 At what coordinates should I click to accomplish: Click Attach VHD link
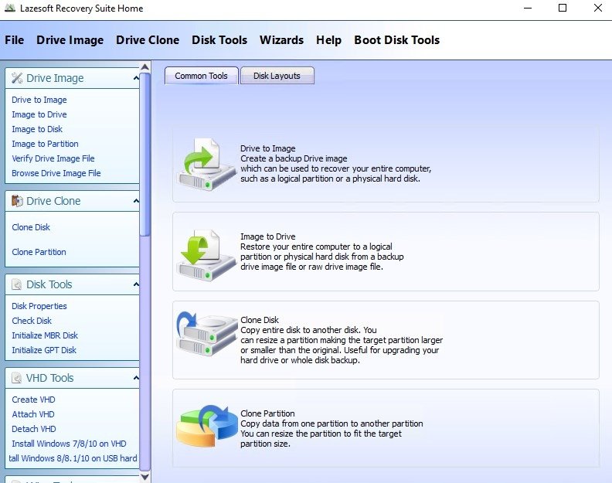coord(33,414)
